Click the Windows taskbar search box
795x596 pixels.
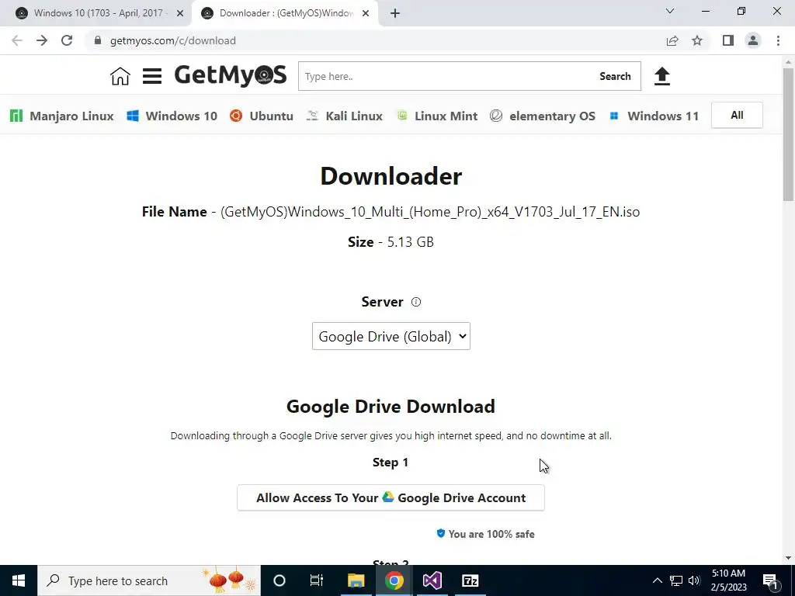(149, 580)
